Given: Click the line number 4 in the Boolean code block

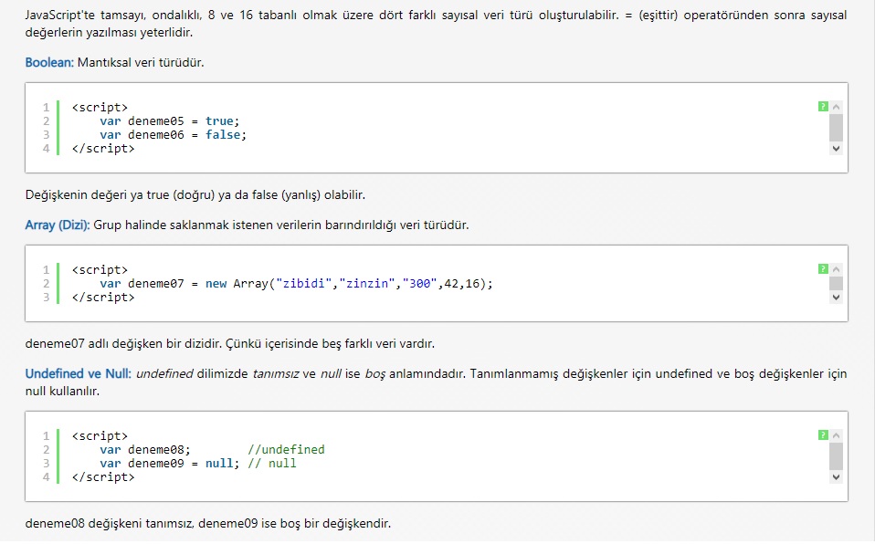Looking at the screenshot, I should (47, 149).
